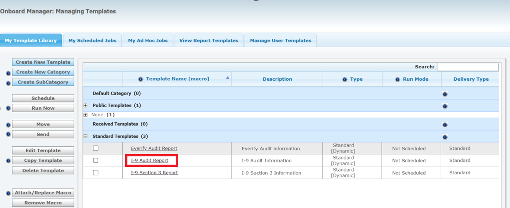The width and height of the screenshot is (510, 208).
Task: Click info icon in Template Name header
Action: [140, 79]
